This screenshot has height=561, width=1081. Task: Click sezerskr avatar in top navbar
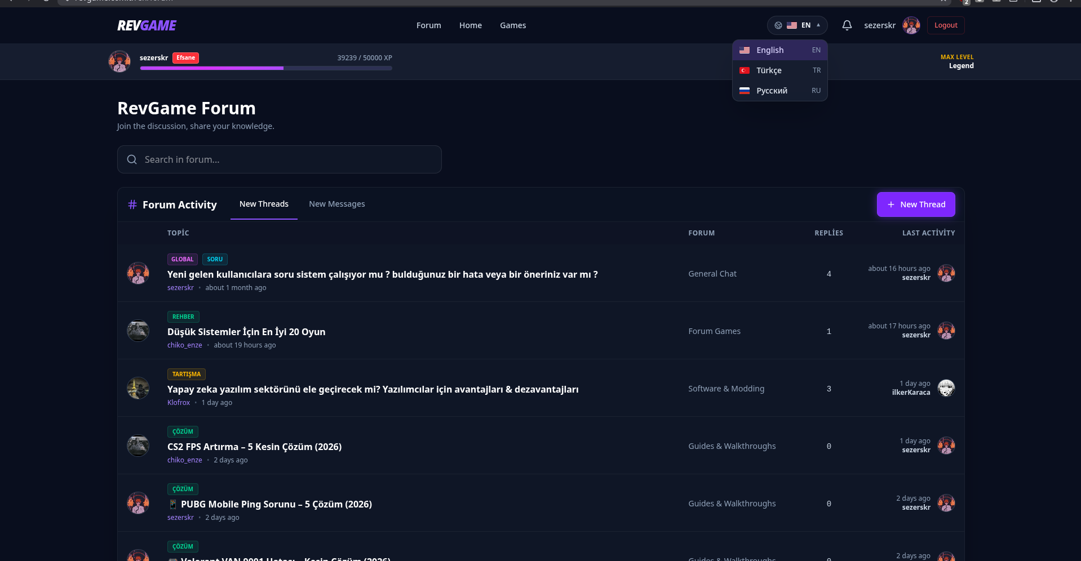tap(911, 25)
